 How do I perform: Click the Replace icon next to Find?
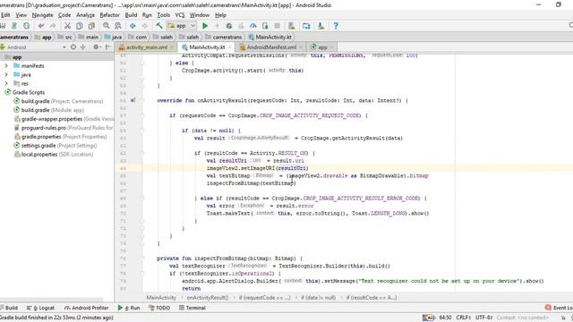(117, 26)
